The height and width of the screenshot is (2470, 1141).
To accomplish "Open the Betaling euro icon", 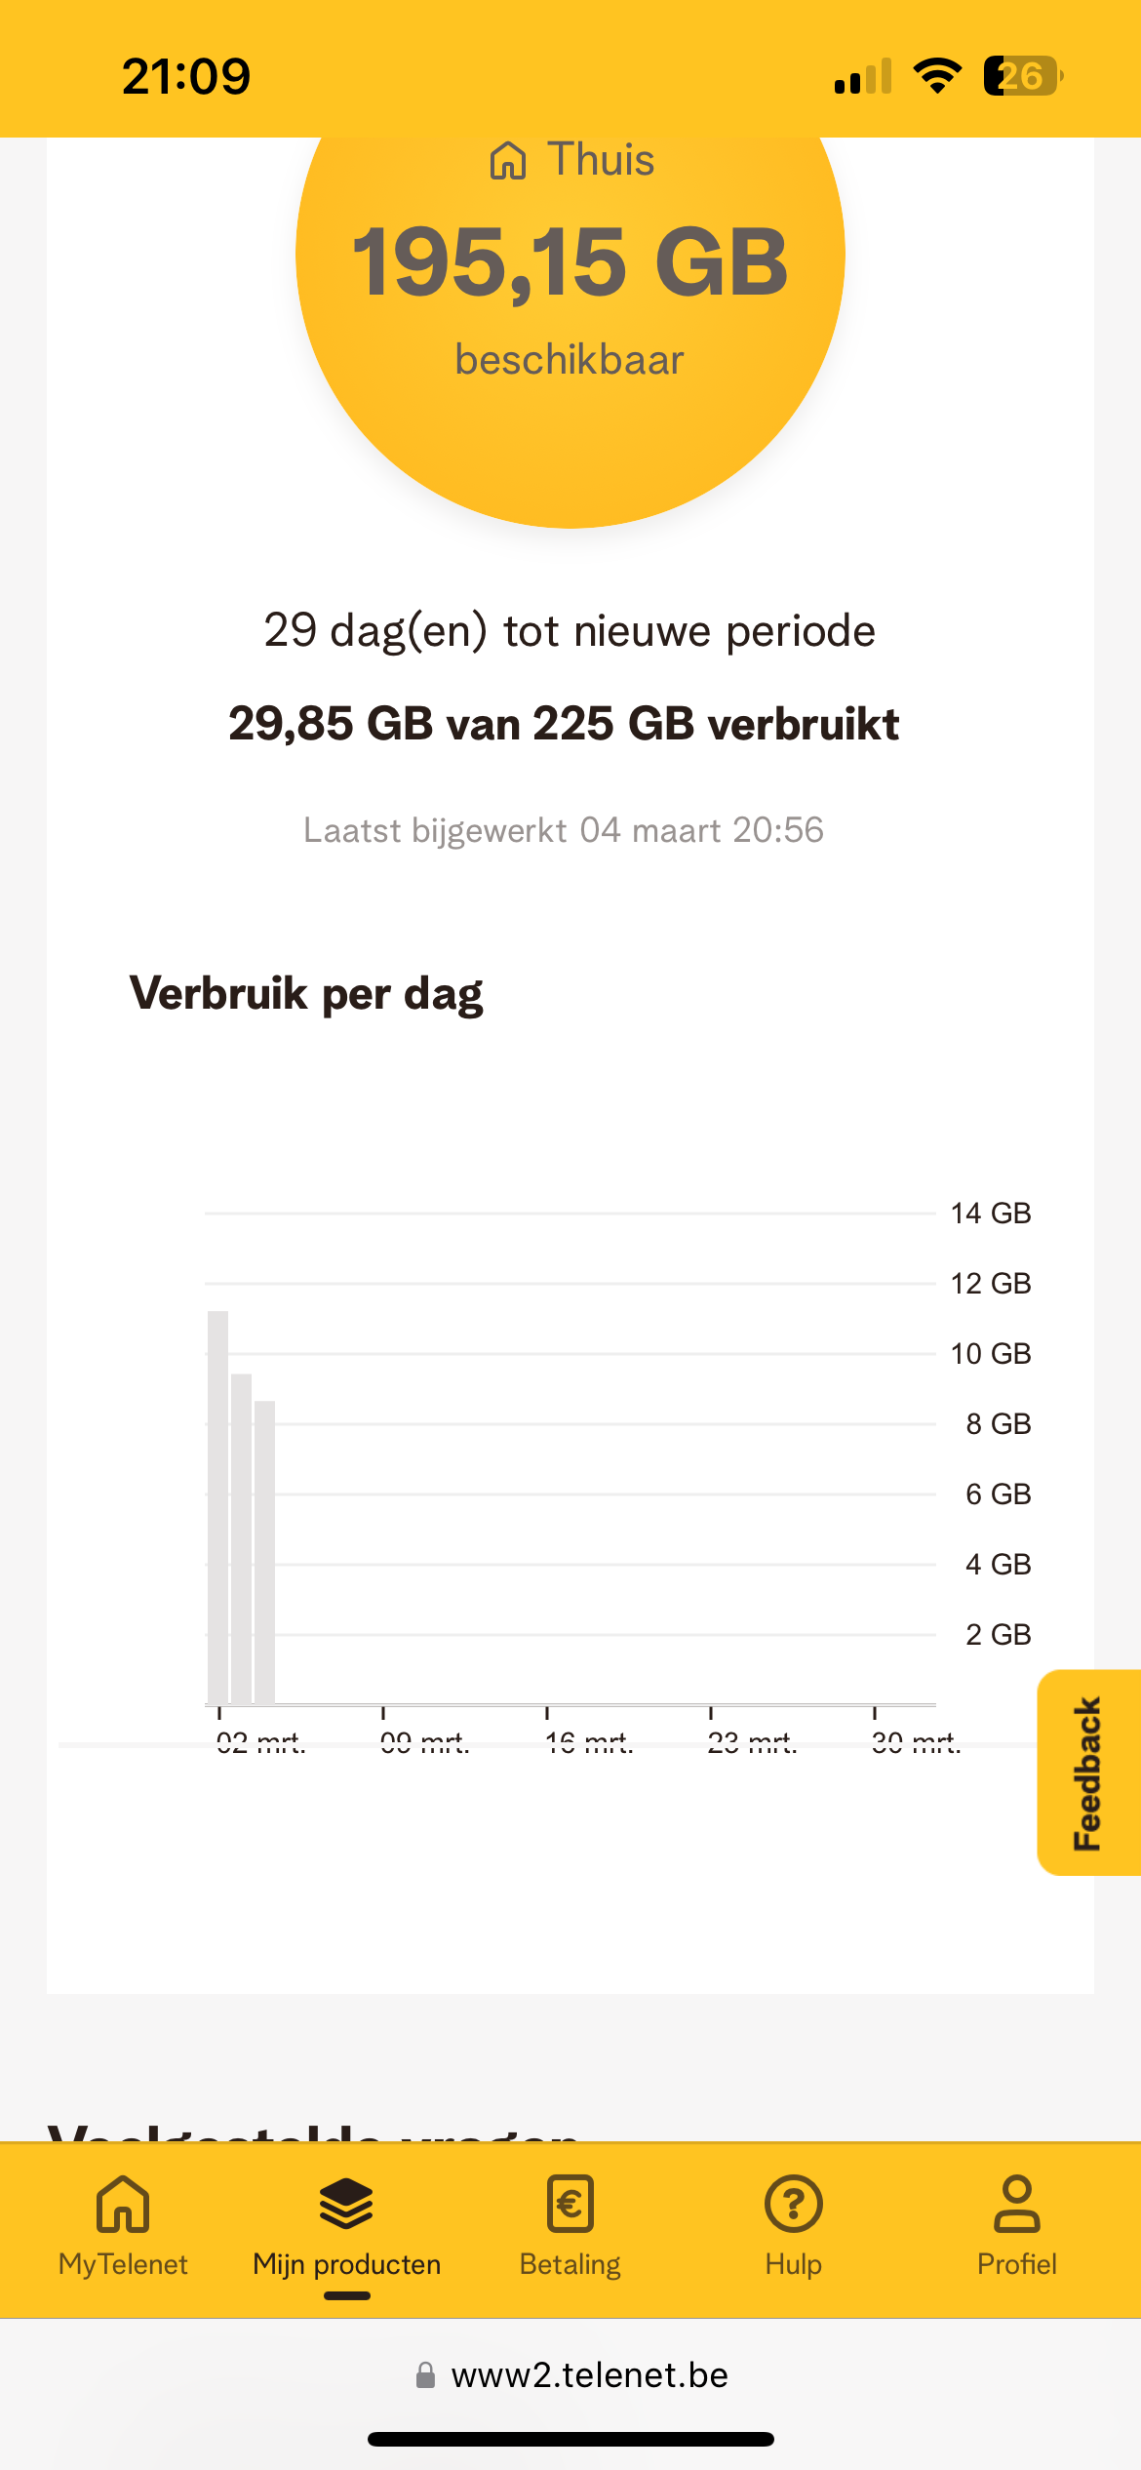I will (570, 2204).
